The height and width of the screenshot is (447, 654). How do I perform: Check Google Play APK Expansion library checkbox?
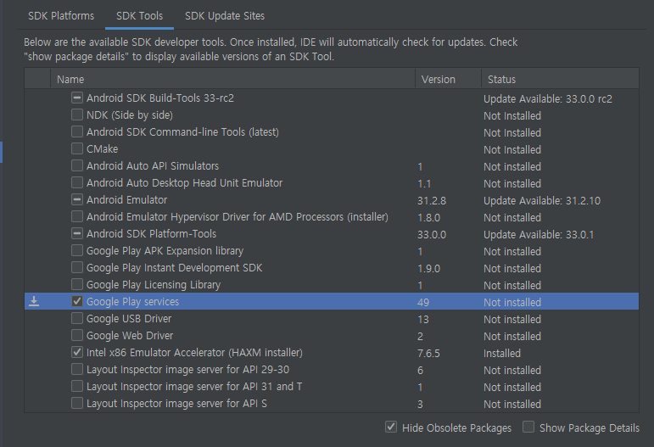point(76,250)
